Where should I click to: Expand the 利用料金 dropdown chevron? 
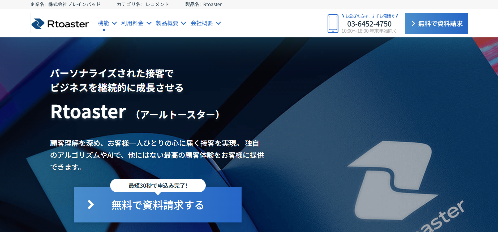[149, 23]
